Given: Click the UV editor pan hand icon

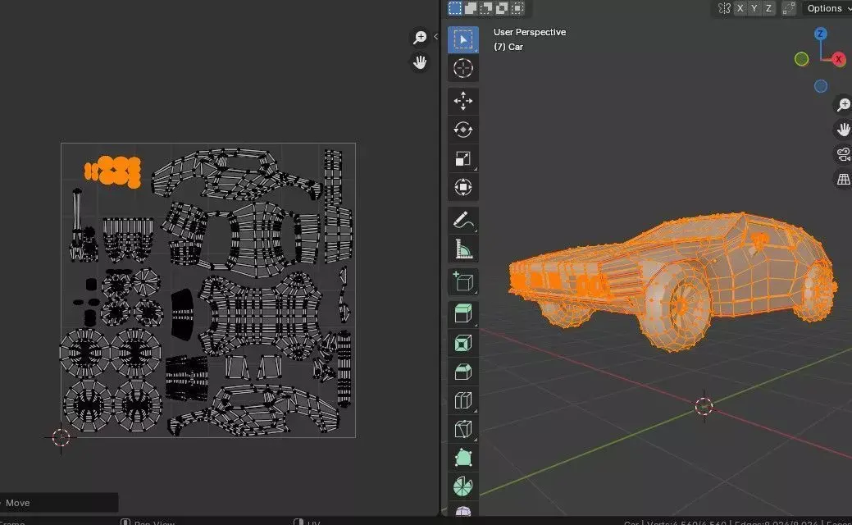Looking at the screenshot, I should coord(420,62).
